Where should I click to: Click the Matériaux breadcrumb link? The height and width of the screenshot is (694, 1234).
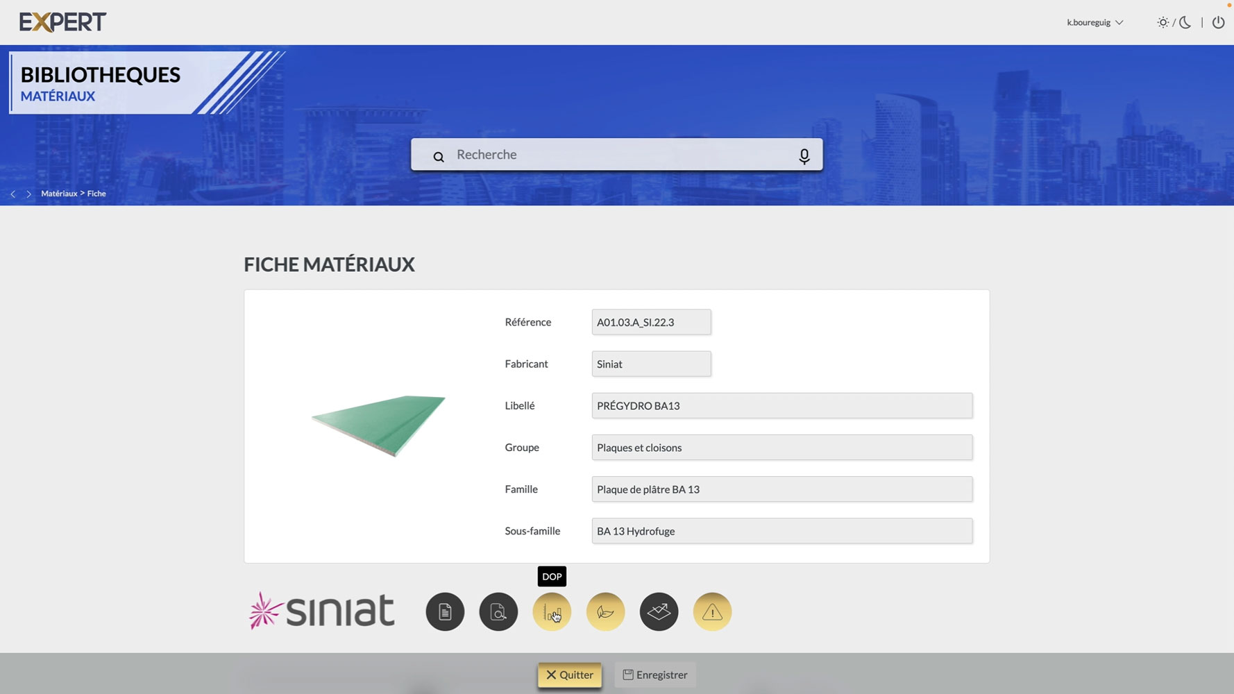(x=59, y=194)
